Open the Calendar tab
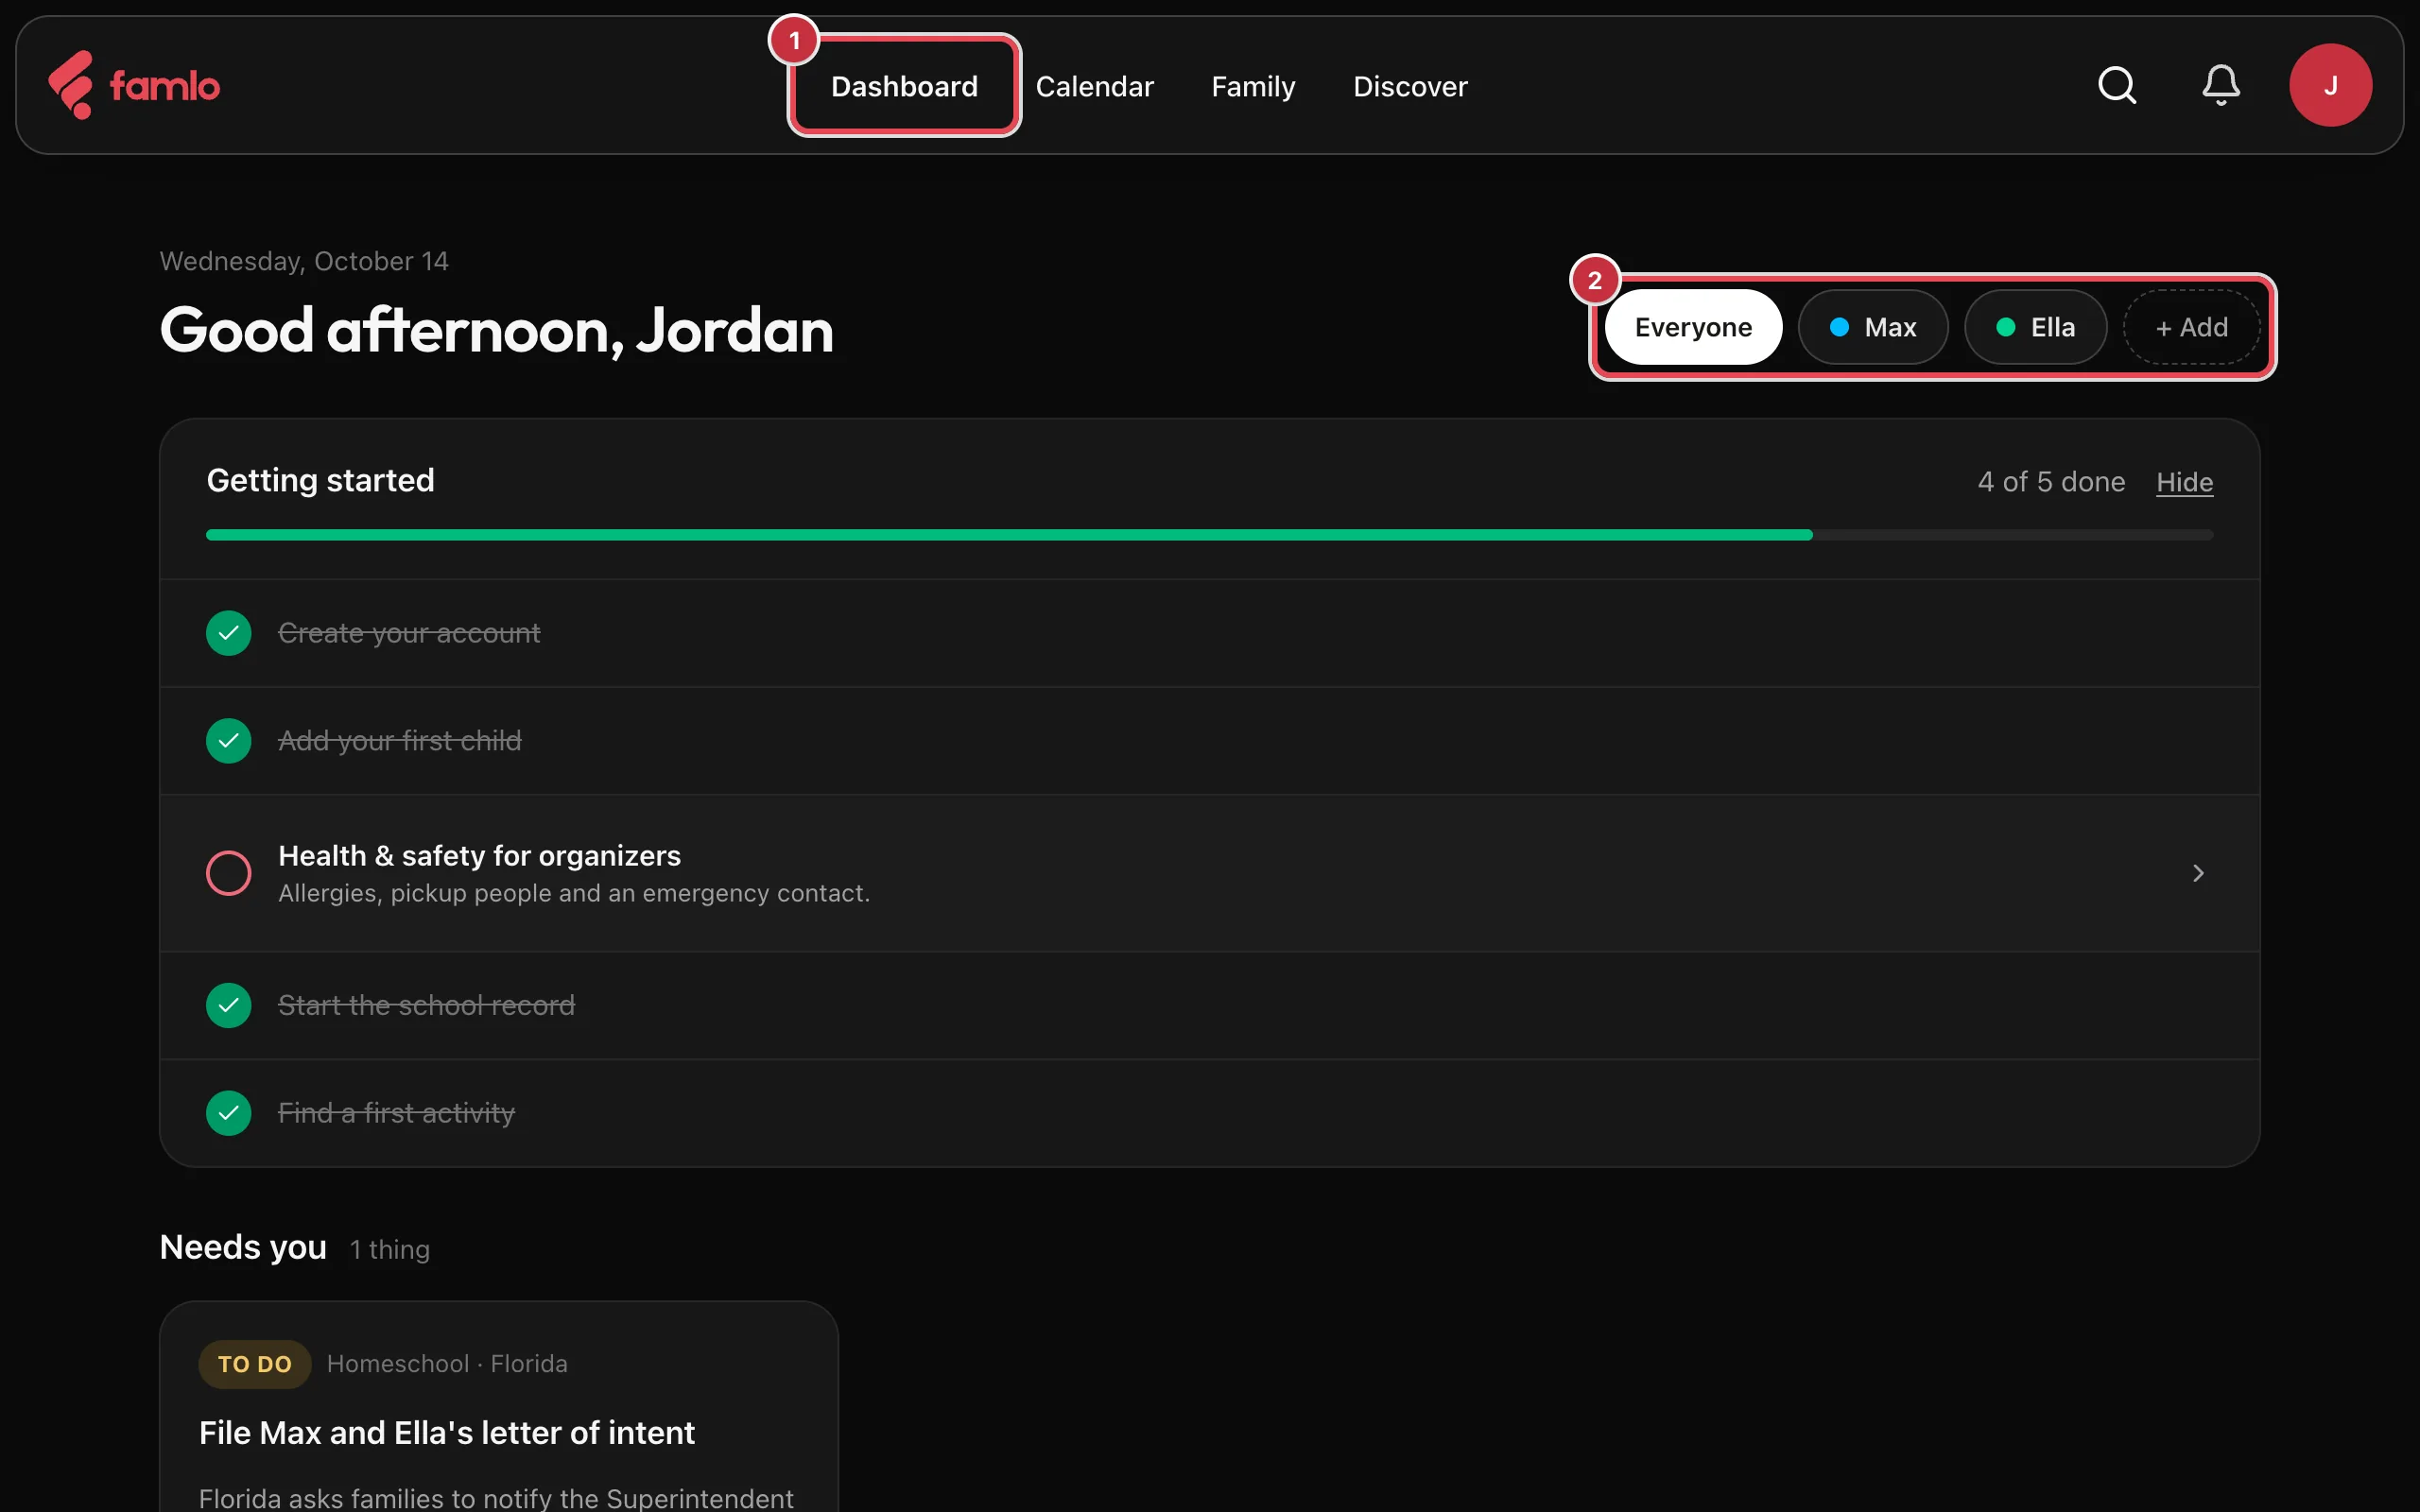Viewport: 2420px width, 1512px height. [1094, 86]
